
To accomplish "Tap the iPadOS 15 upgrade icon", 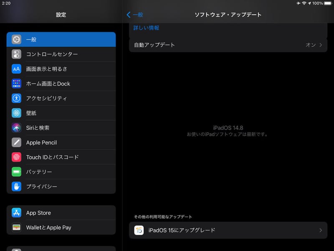I will (x=139, y=231).
